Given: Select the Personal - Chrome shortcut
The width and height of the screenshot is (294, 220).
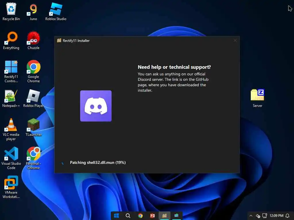Looking at the screenshot, I should [33, 158].
